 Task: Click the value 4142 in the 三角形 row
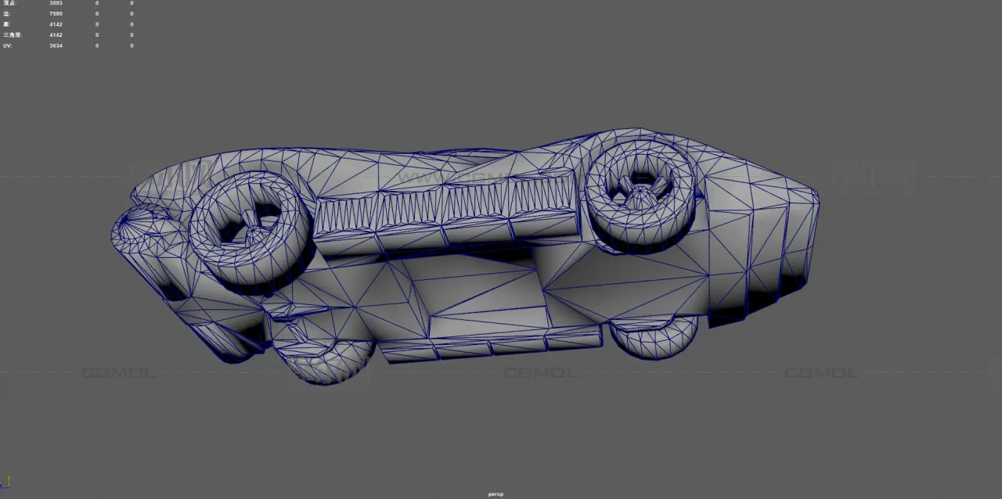pos(56,35)
